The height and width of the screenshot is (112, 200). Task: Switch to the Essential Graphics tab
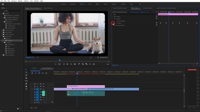point(147,8)
